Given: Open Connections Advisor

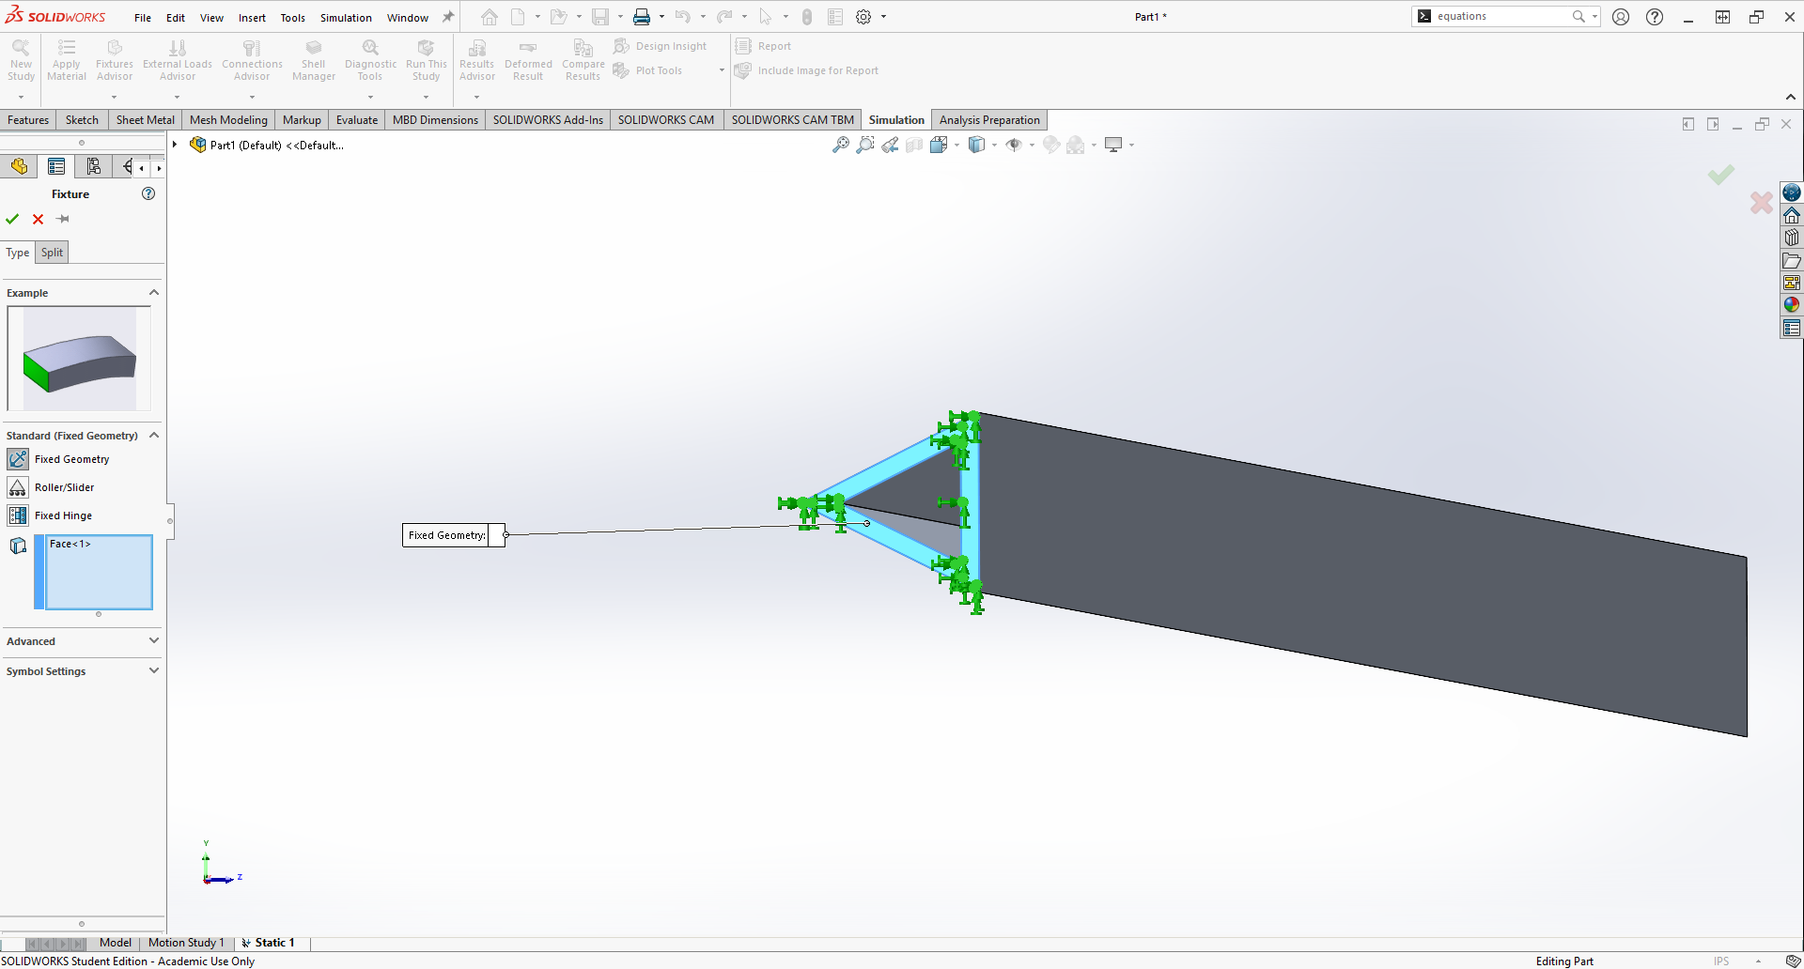Looking at the screenshot, I should pyautogui.click(x=252, y=61).
